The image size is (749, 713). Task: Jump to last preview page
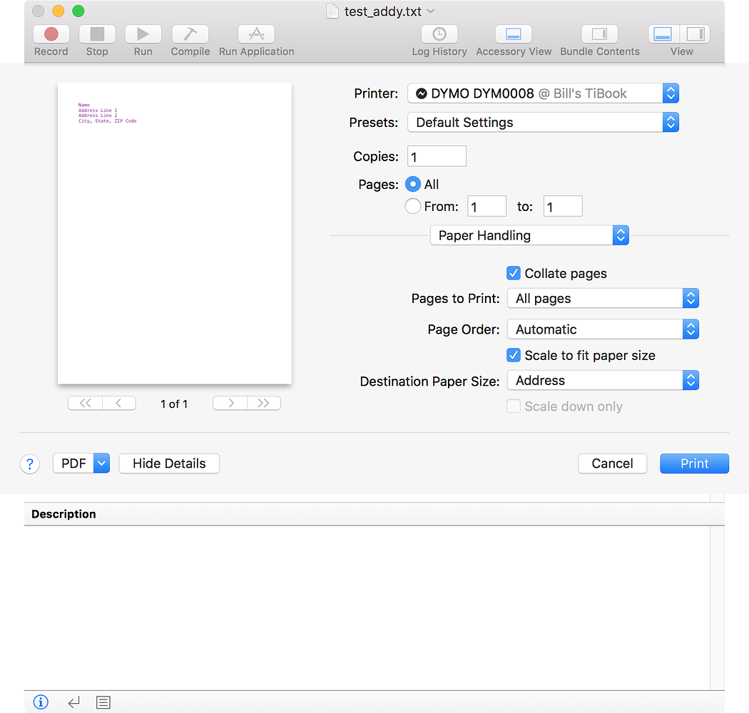click(x=264, y=403)
